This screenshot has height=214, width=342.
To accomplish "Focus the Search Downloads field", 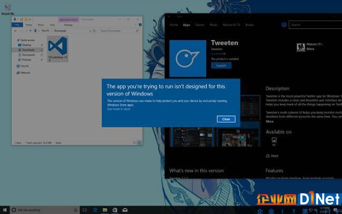I will click(119, 31).
